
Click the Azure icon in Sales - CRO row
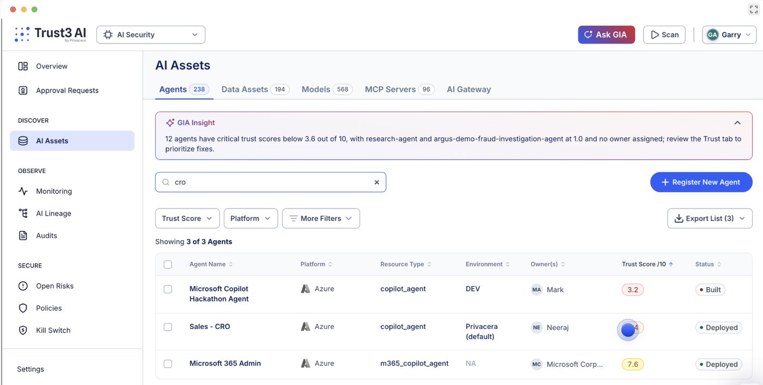pyautogui.click(x=306, y=327)
